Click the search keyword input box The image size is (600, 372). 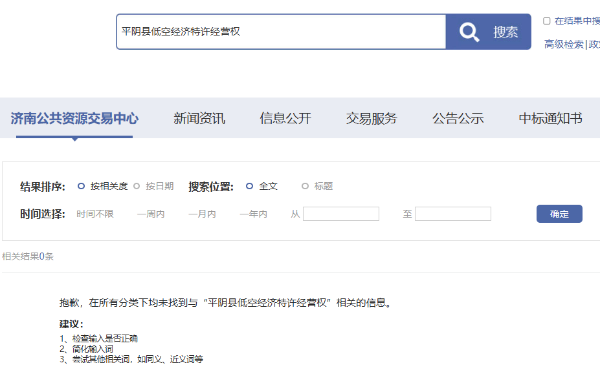click(x=281, y=32)
